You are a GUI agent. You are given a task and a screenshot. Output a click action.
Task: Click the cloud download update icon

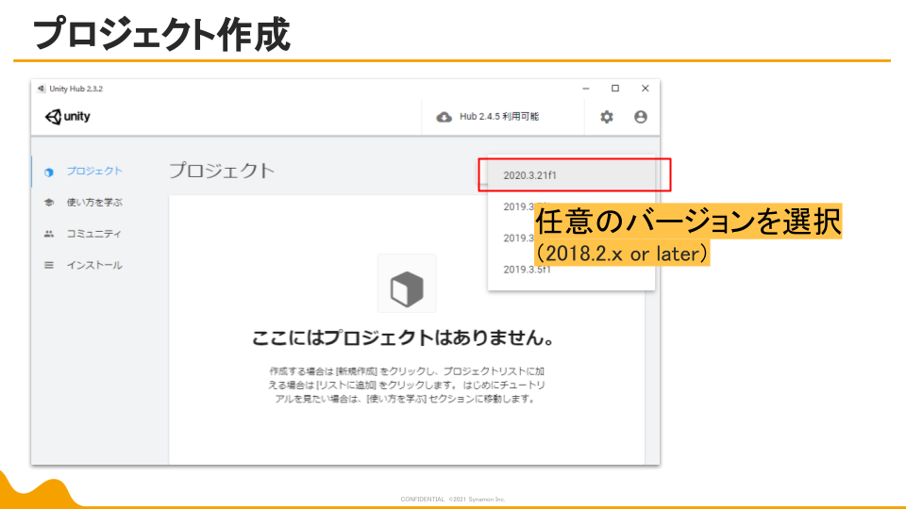point(444,117)
